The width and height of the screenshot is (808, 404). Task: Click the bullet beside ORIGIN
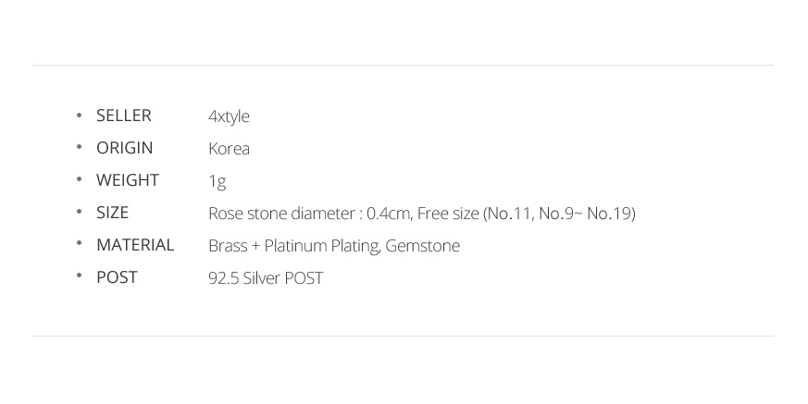[x=80, y=148]
